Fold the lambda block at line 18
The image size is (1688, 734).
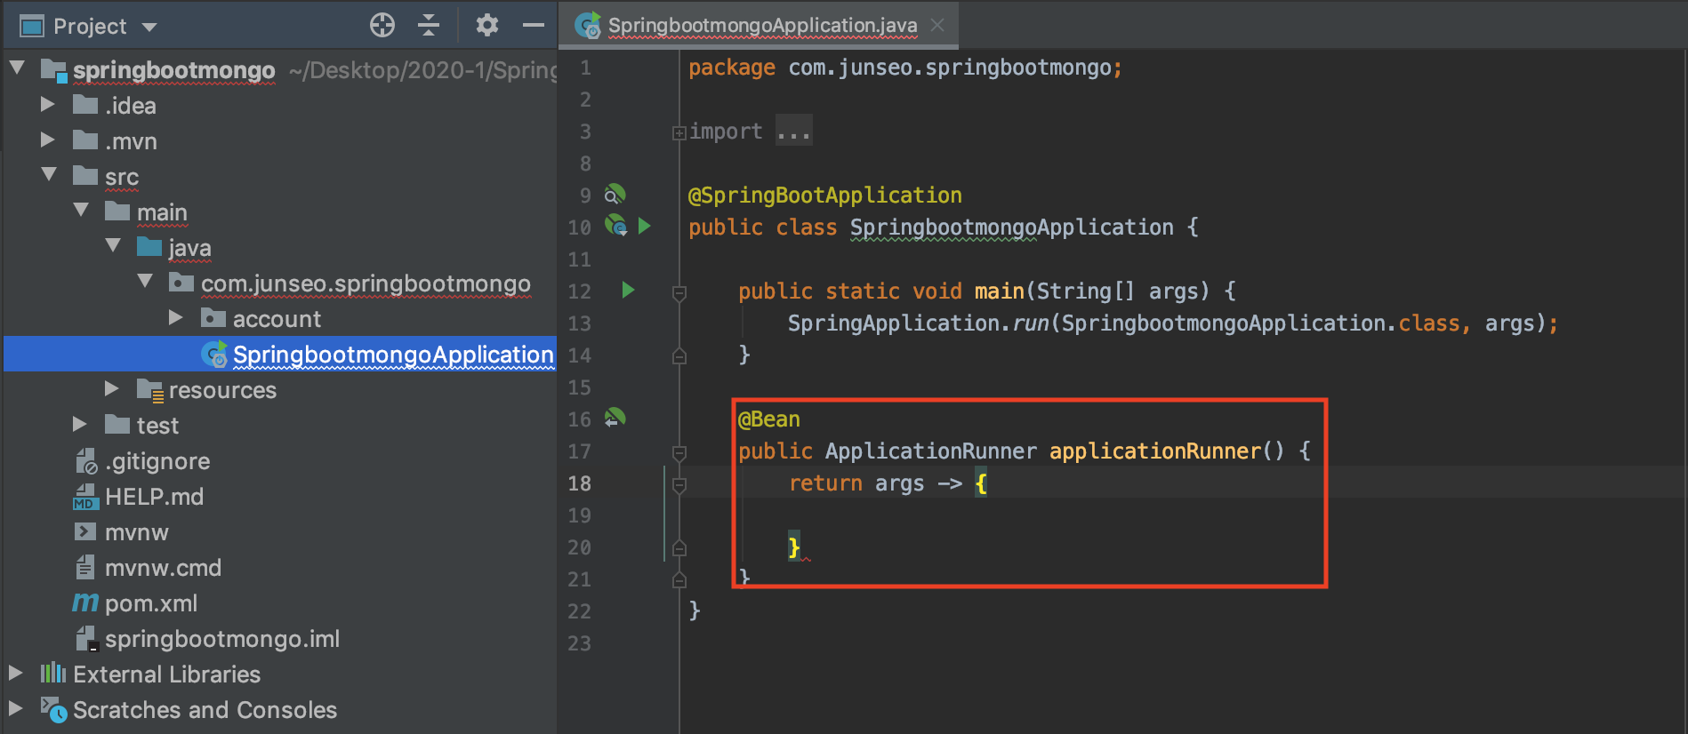pos(679,485)
